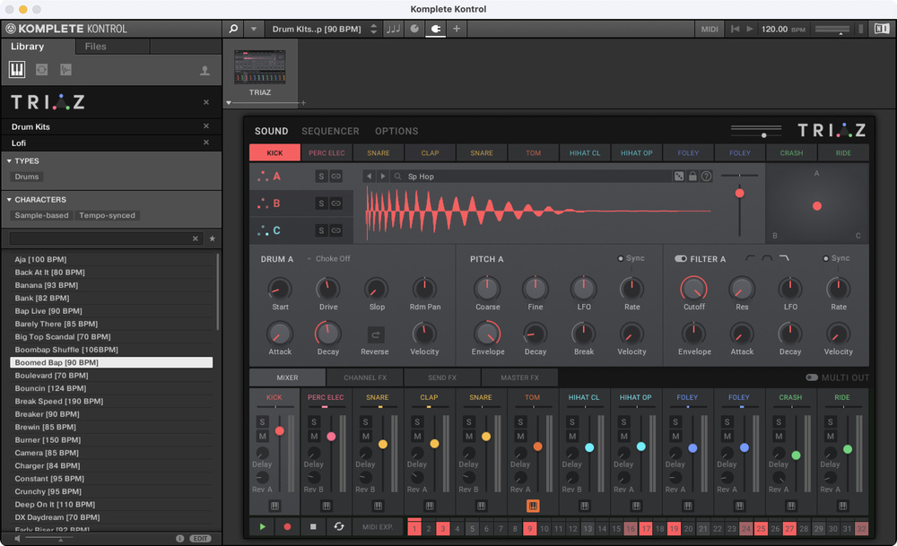This screenshot has height=546, width=897.
Task: Enable Sync in Filter A section
Action: click(825, 259)
